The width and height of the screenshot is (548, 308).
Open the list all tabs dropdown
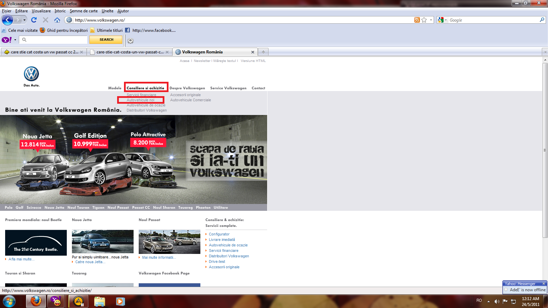[x=545, y=52]
